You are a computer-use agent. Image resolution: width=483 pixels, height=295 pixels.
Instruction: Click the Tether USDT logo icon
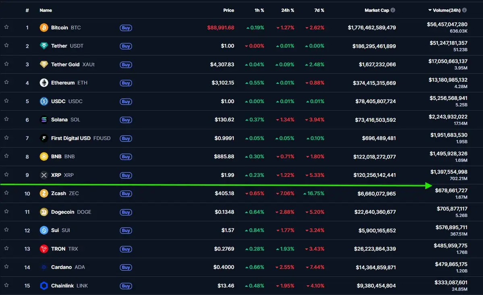pyautogui.click(x=44, y=46)
